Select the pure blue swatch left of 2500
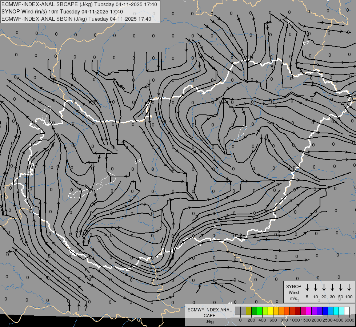The width and height of the screenshot is (356, 327). click(x=325, y=311)
